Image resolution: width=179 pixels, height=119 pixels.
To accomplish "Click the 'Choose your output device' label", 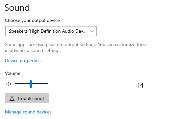I will tap(32, 21).
